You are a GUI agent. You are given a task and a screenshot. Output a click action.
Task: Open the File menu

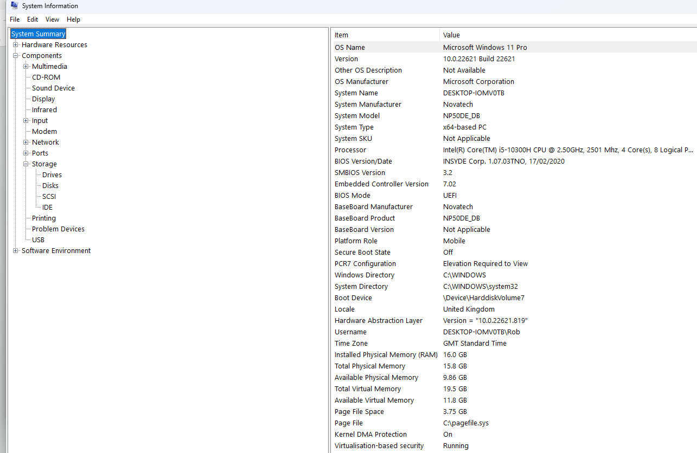pos(15,20)
